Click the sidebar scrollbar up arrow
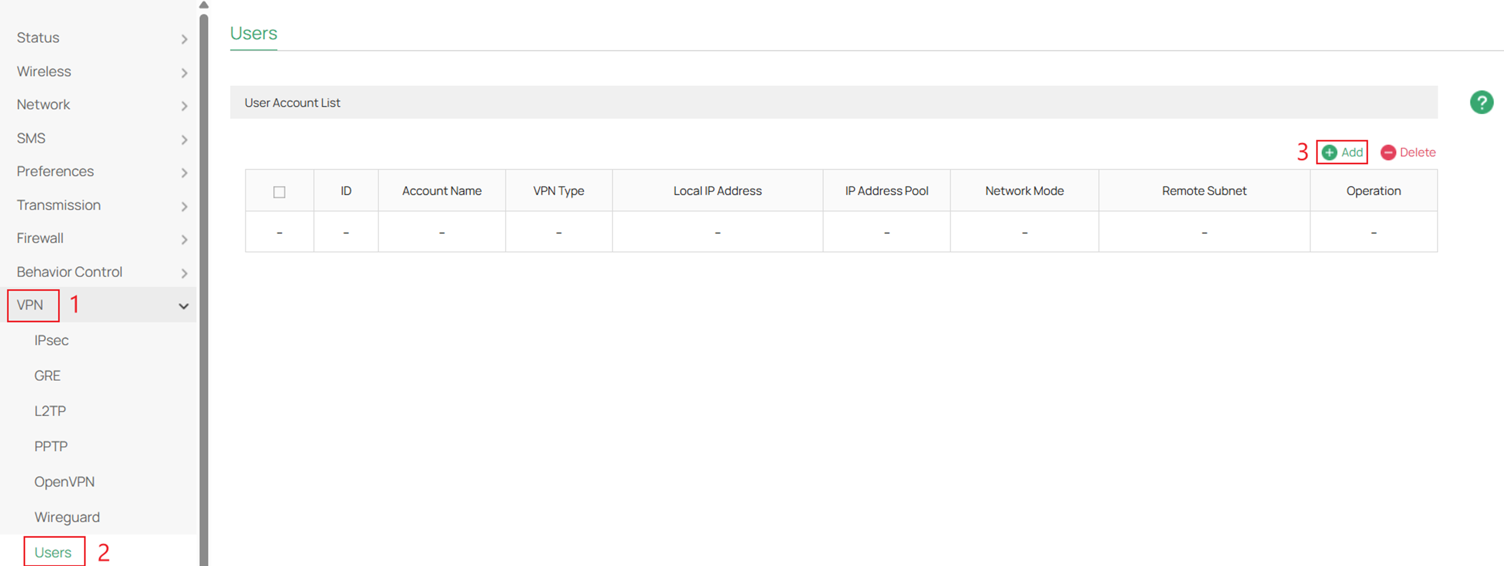Image resolution: width=1504 pixels, height=566 pixels. click(203, 5)
